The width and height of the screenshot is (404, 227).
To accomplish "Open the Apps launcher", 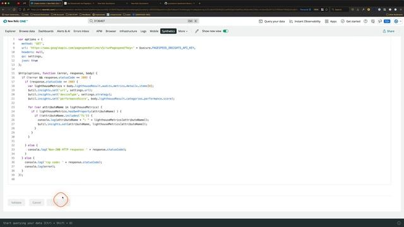I will [331, 21].
